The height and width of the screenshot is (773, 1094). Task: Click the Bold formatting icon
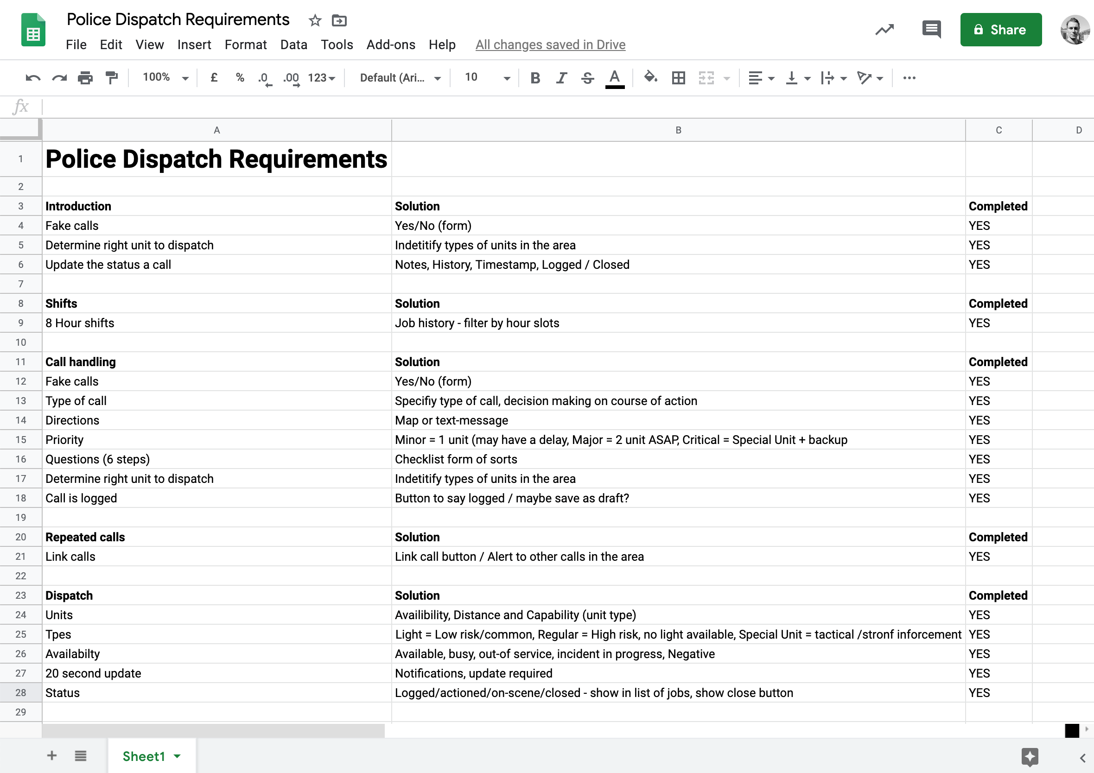pos(536,78)
